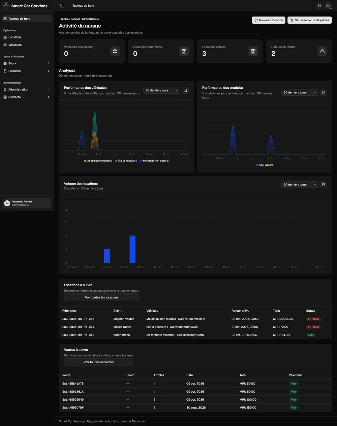Click the Smart Car Services logo icon

[x=6, y=6]
